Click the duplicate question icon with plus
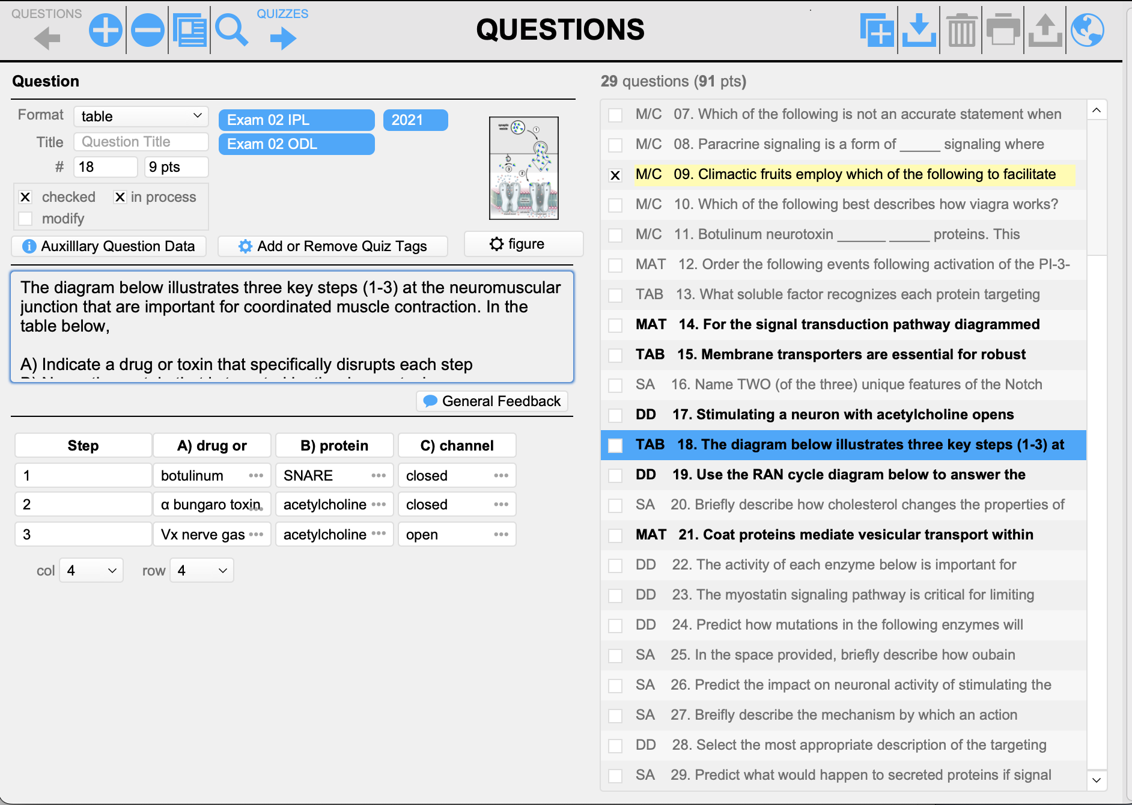 (x=877, y=30)
